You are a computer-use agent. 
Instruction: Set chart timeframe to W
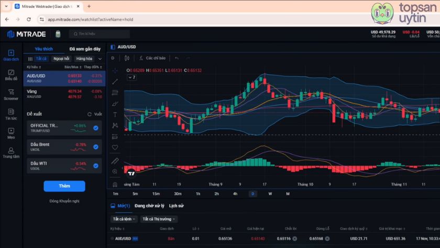pyautogui.click(x=270, y=194)
